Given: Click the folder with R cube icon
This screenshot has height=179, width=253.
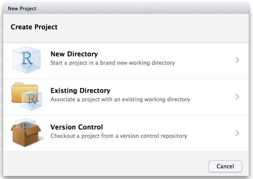Looking at the screenshot, I should coord(27,96).
